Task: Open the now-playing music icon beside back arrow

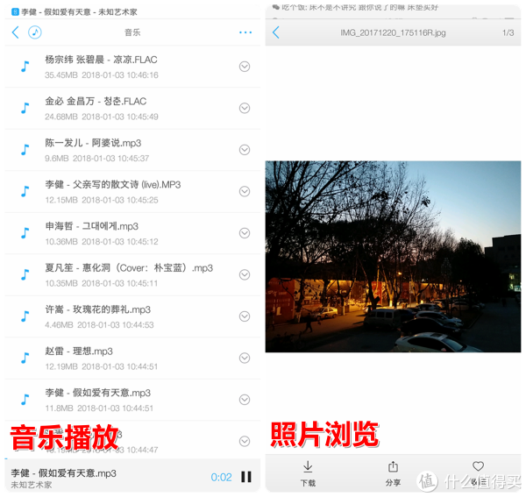Action: 34,32
